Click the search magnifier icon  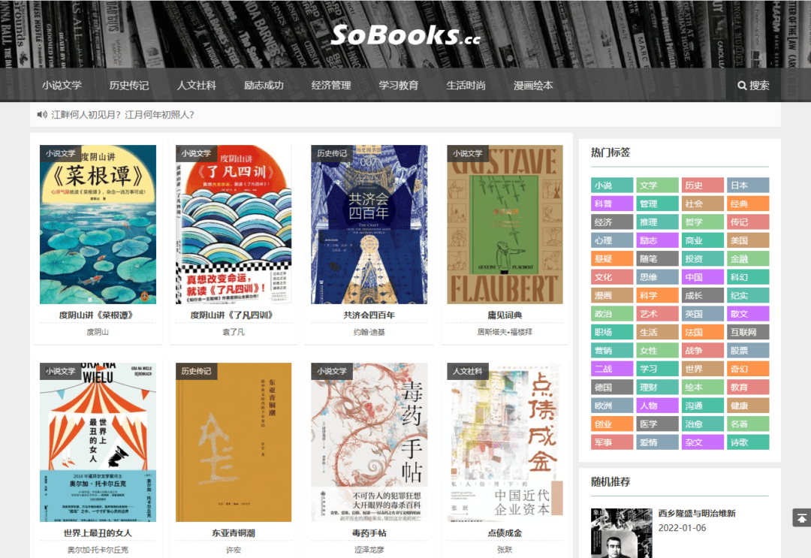[742, 86]
